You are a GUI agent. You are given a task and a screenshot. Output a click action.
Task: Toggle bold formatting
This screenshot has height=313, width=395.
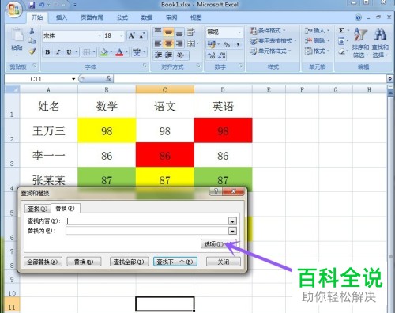point(47,52)
